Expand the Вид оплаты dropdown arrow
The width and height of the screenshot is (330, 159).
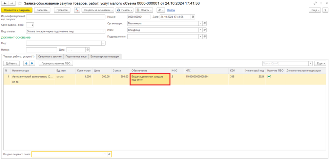pyautogui.click(x=103, y=31)
